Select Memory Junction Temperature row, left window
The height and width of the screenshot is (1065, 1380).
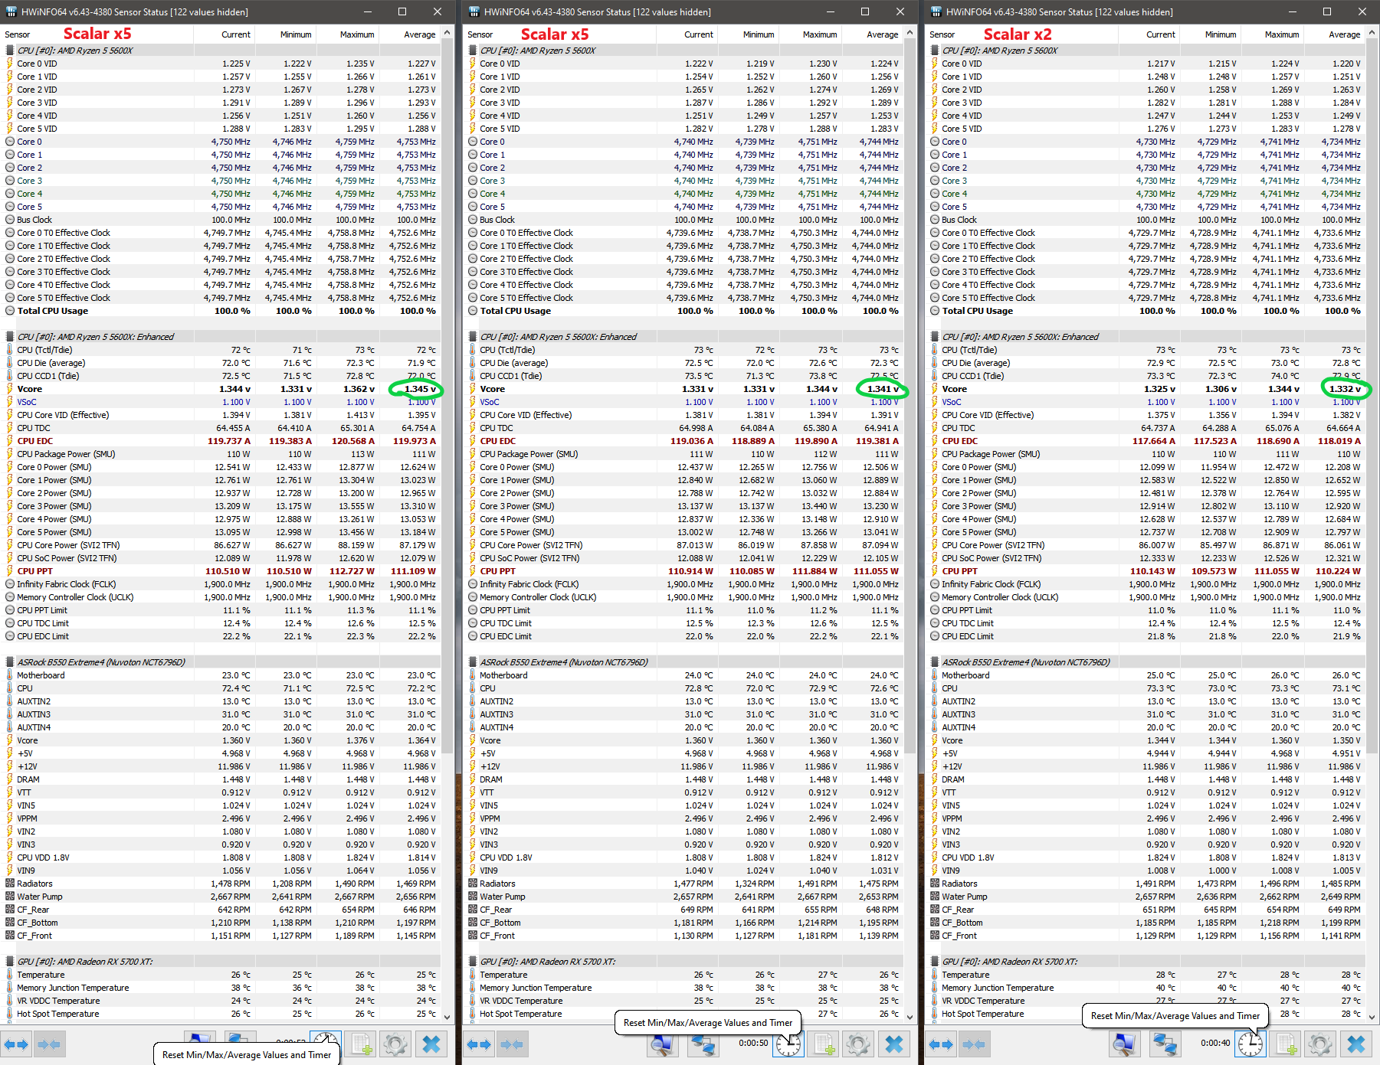(221, 988)
